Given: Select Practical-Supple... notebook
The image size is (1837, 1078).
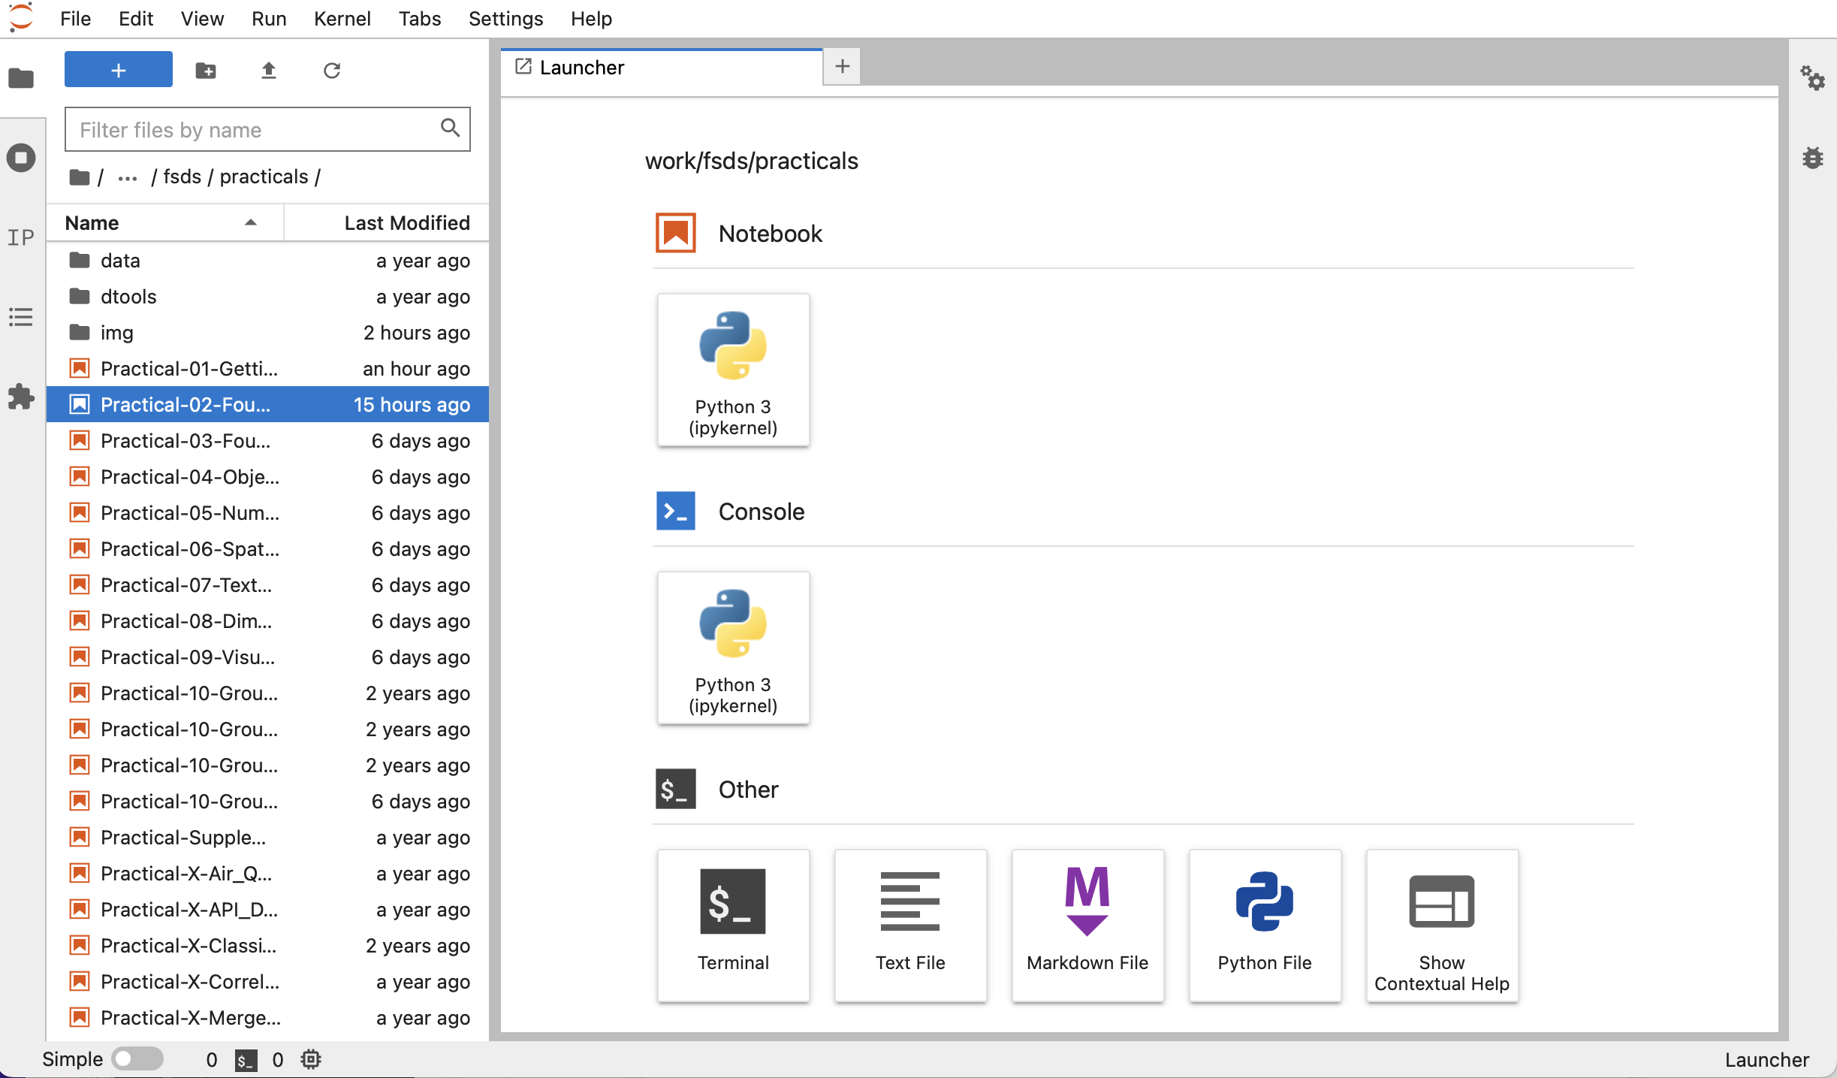Looking at the screenshot, I should (267, 838).
